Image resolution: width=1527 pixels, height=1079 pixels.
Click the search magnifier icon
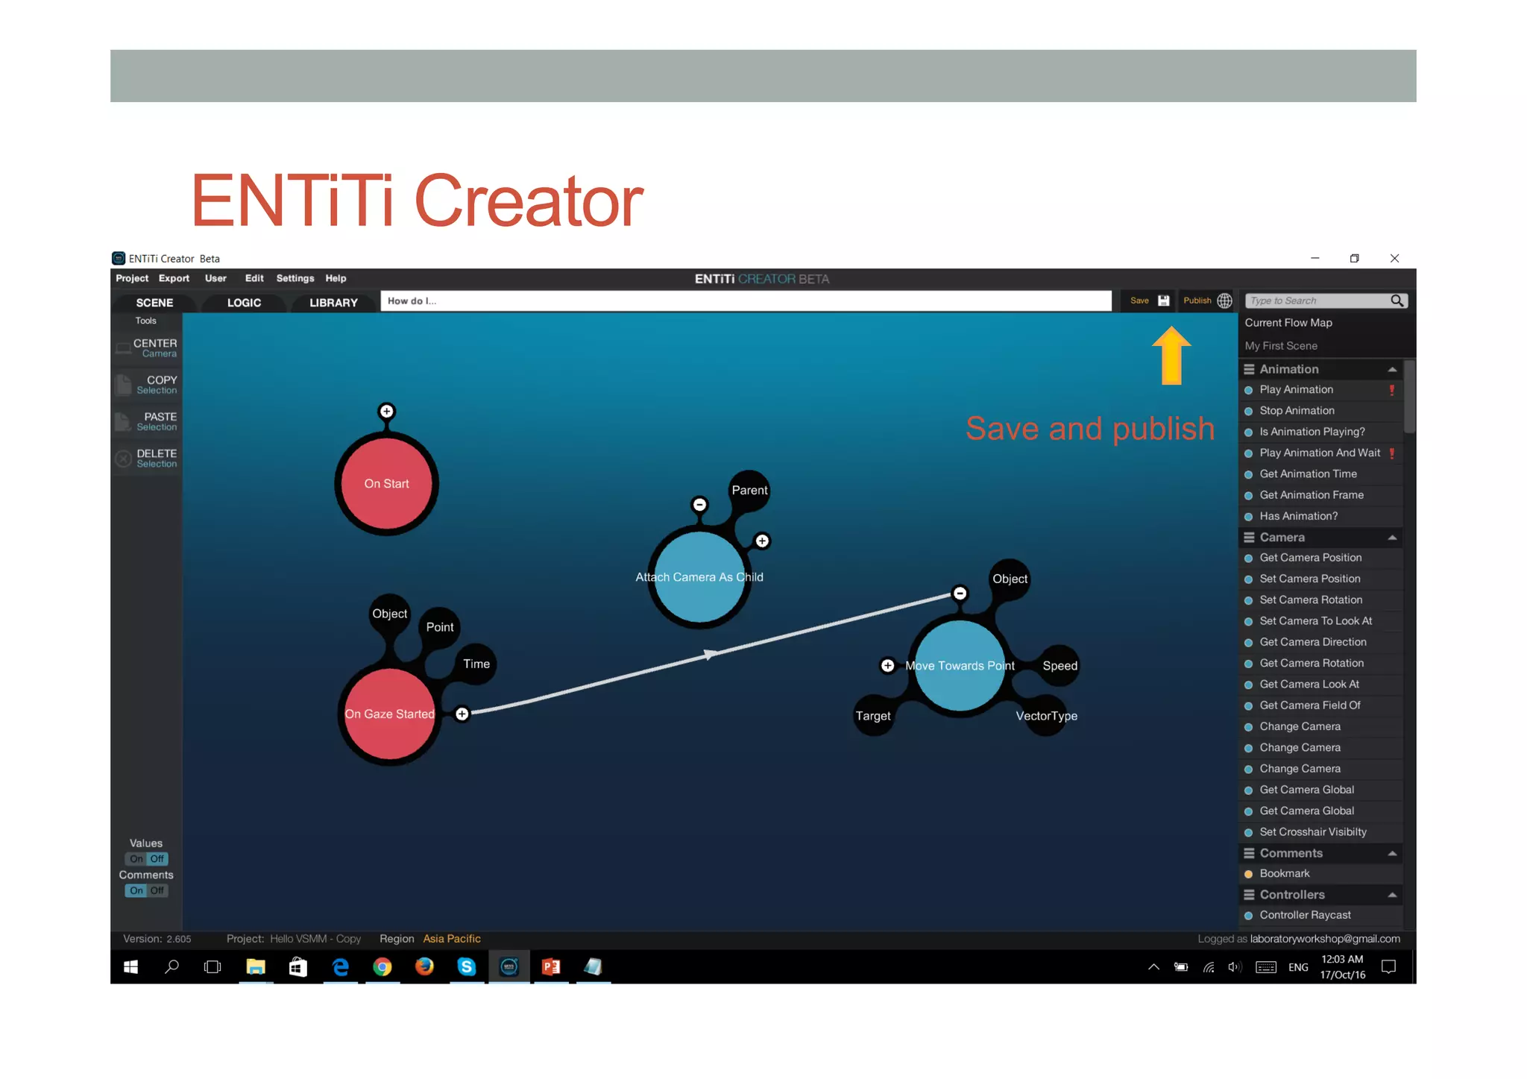point(1397,301)
